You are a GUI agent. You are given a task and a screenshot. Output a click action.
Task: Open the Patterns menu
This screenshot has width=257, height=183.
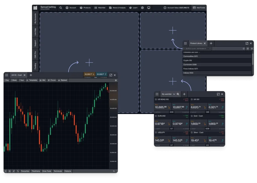(x=68, y=171)
